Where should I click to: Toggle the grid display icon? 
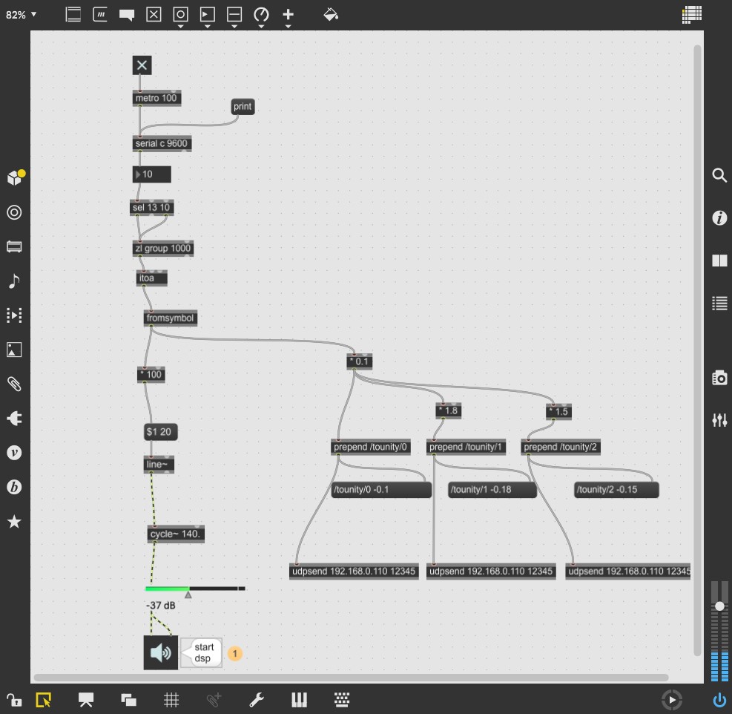click(171, 699)
